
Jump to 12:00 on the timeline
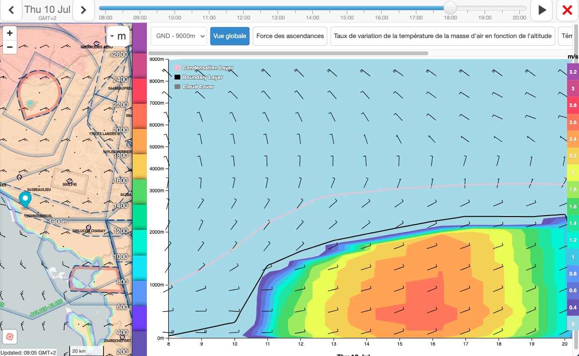(244, 9)
